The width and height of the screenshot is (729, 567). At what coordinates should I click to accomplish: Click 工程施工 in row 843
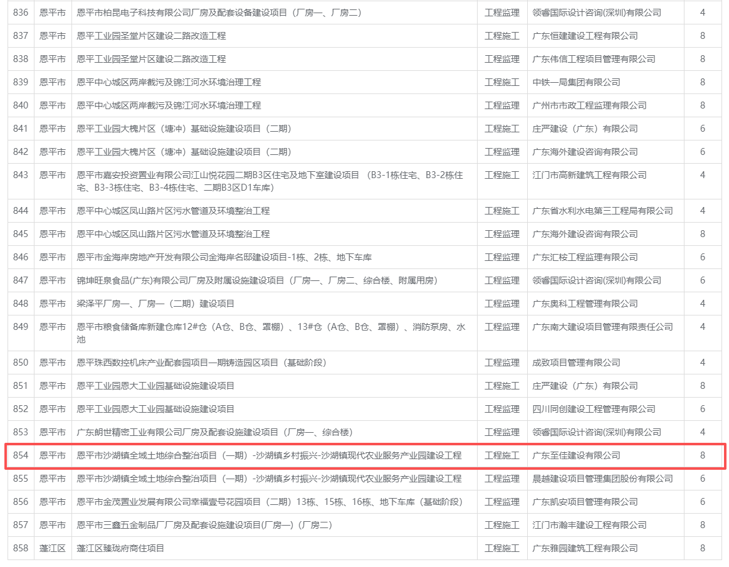[502, 176]
